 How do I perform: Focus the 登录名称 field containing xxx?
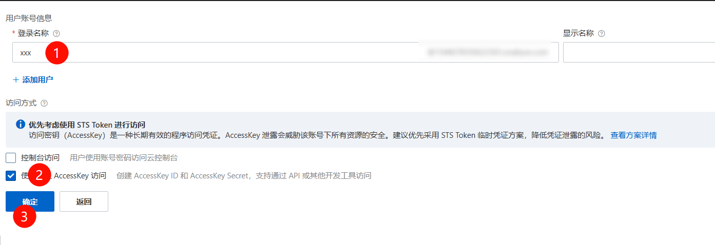285,52
